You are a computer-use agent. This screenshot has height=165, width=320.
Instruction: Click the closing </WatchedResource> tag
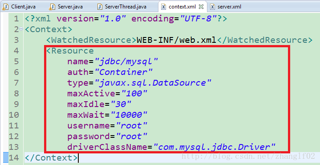(265, 40)
